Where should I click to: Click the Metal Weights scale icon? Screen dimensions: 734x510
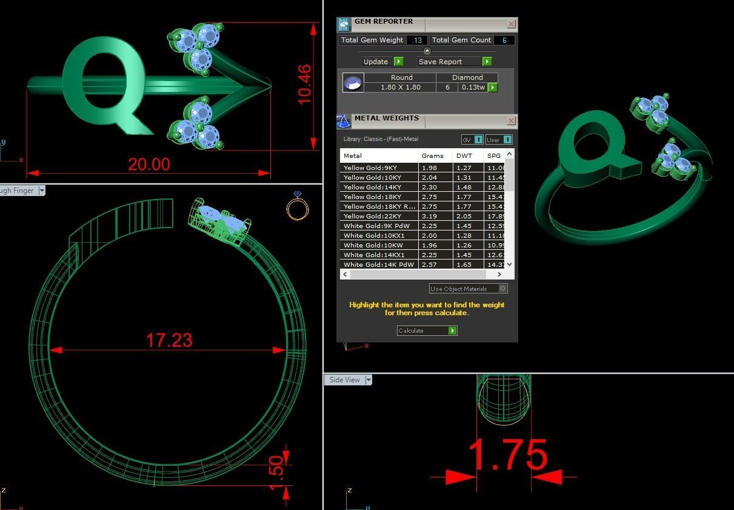(x=344, y=121)
